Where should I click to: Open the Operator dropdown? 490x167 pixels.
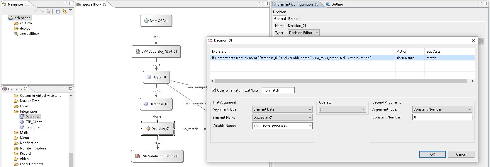click(343, 109)
